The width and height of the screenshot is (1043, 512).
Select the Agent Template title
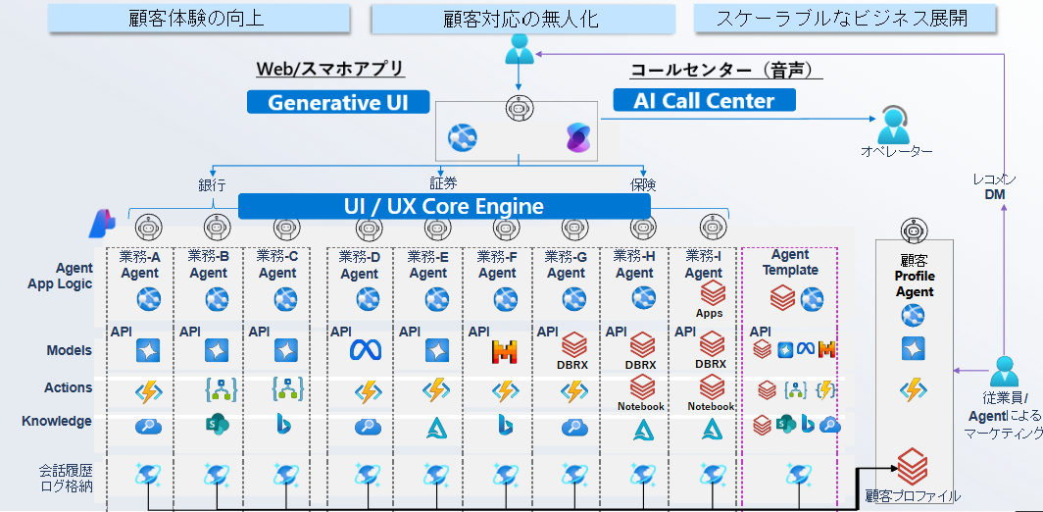click(x=790, y=262)
